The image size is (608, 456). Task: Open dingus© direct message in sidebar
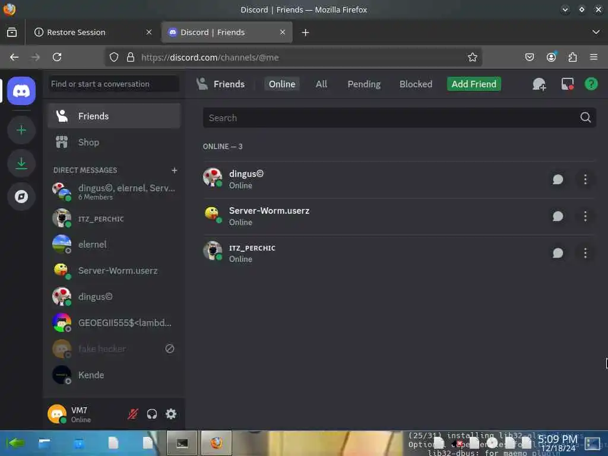[x=114, y=297]
